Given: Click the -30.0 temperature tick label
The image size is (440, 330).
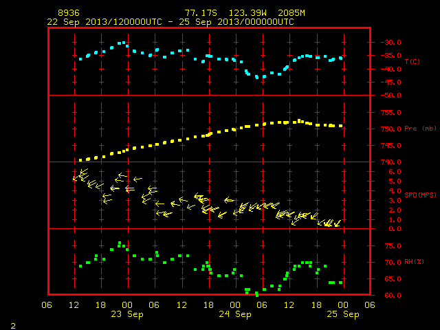Looking at the screenshot, I should [x=391, y=43].
